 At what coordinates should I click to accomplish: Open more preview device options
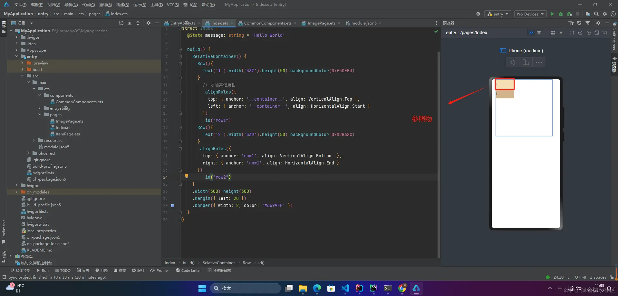[539, 62]
